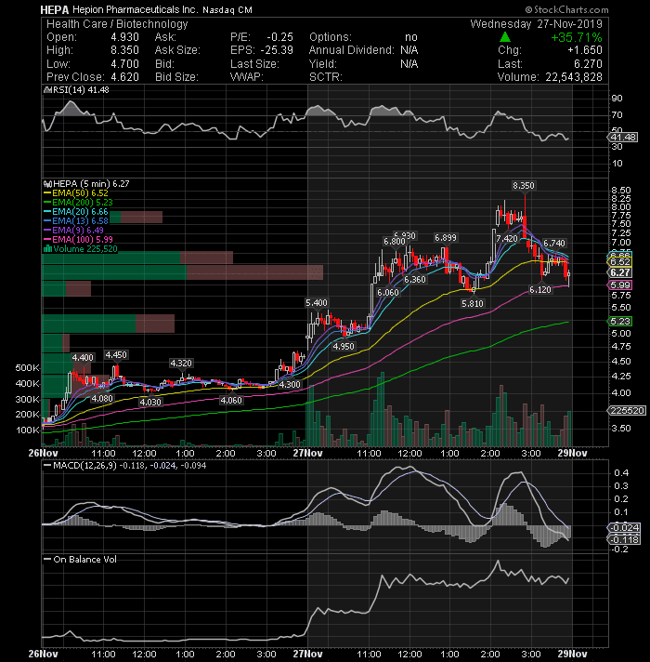Click the 6.060 price label on chart
Image resolution: width=650 pixels, height=662 pixels.
pos(388,293)
